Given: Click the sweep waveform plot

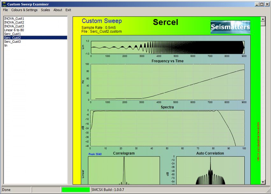Looking at the screenshot, I should click(x=168, y=47).
